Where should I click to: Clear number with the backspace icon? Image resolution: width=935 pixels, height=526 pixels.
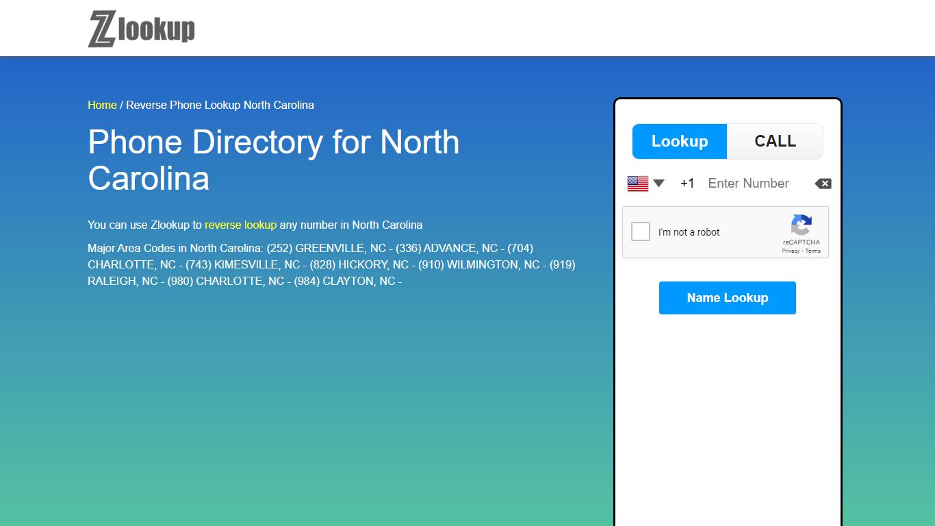[x=823, y=184]
